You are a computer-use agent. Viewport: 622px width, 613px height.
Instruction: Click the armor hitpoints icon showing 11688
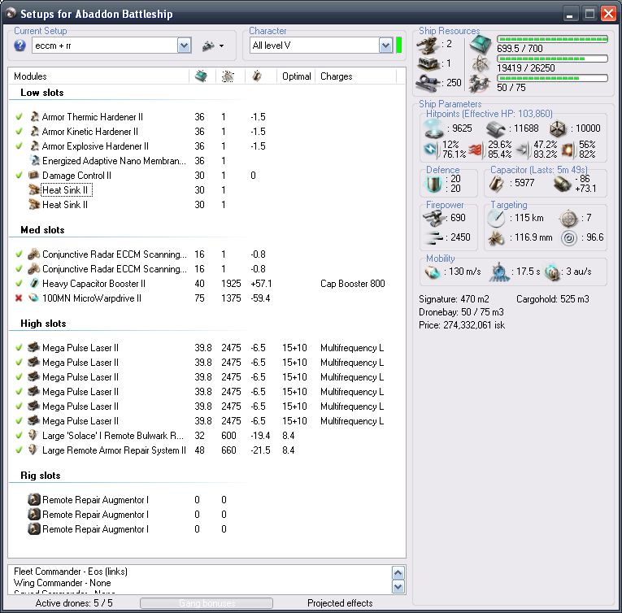click(496, 128)
